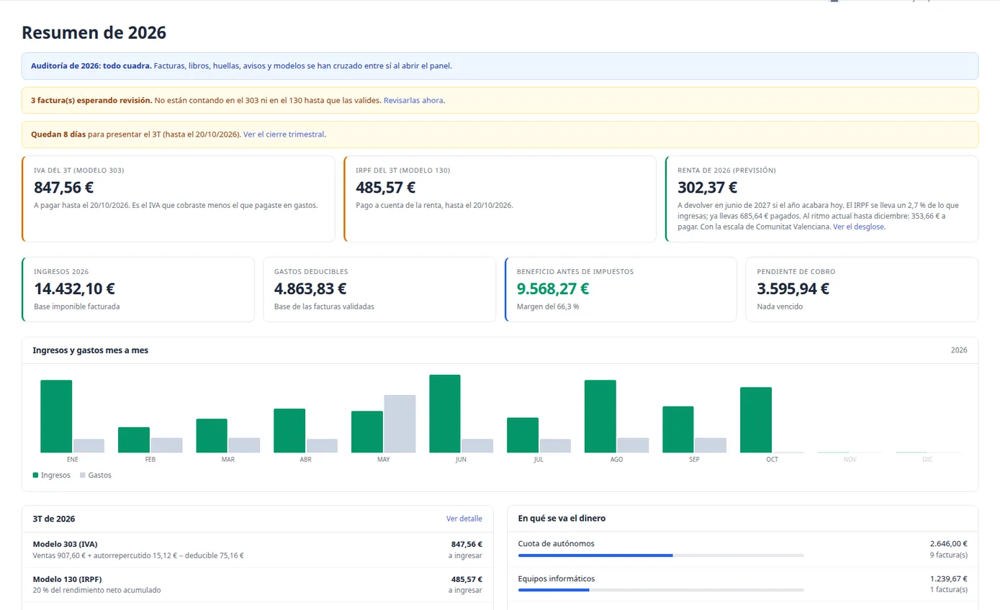Click the 'Ventas 907,60 €' breakdown line
The height and width of the screenshot is (610, 1008).
[x=138, y=555]
